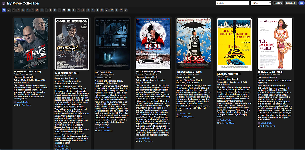Filter movies by letter F
305x150 pixels.
click(x=32, y=10)
